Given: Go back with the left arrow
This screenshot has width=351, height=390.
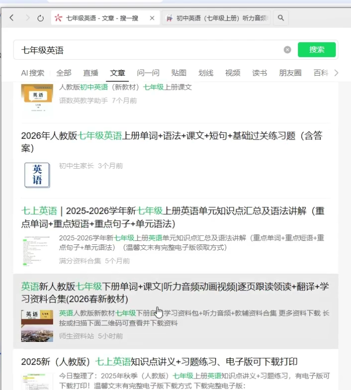Looking at the screenshot, I should click(x=12, y=18).
